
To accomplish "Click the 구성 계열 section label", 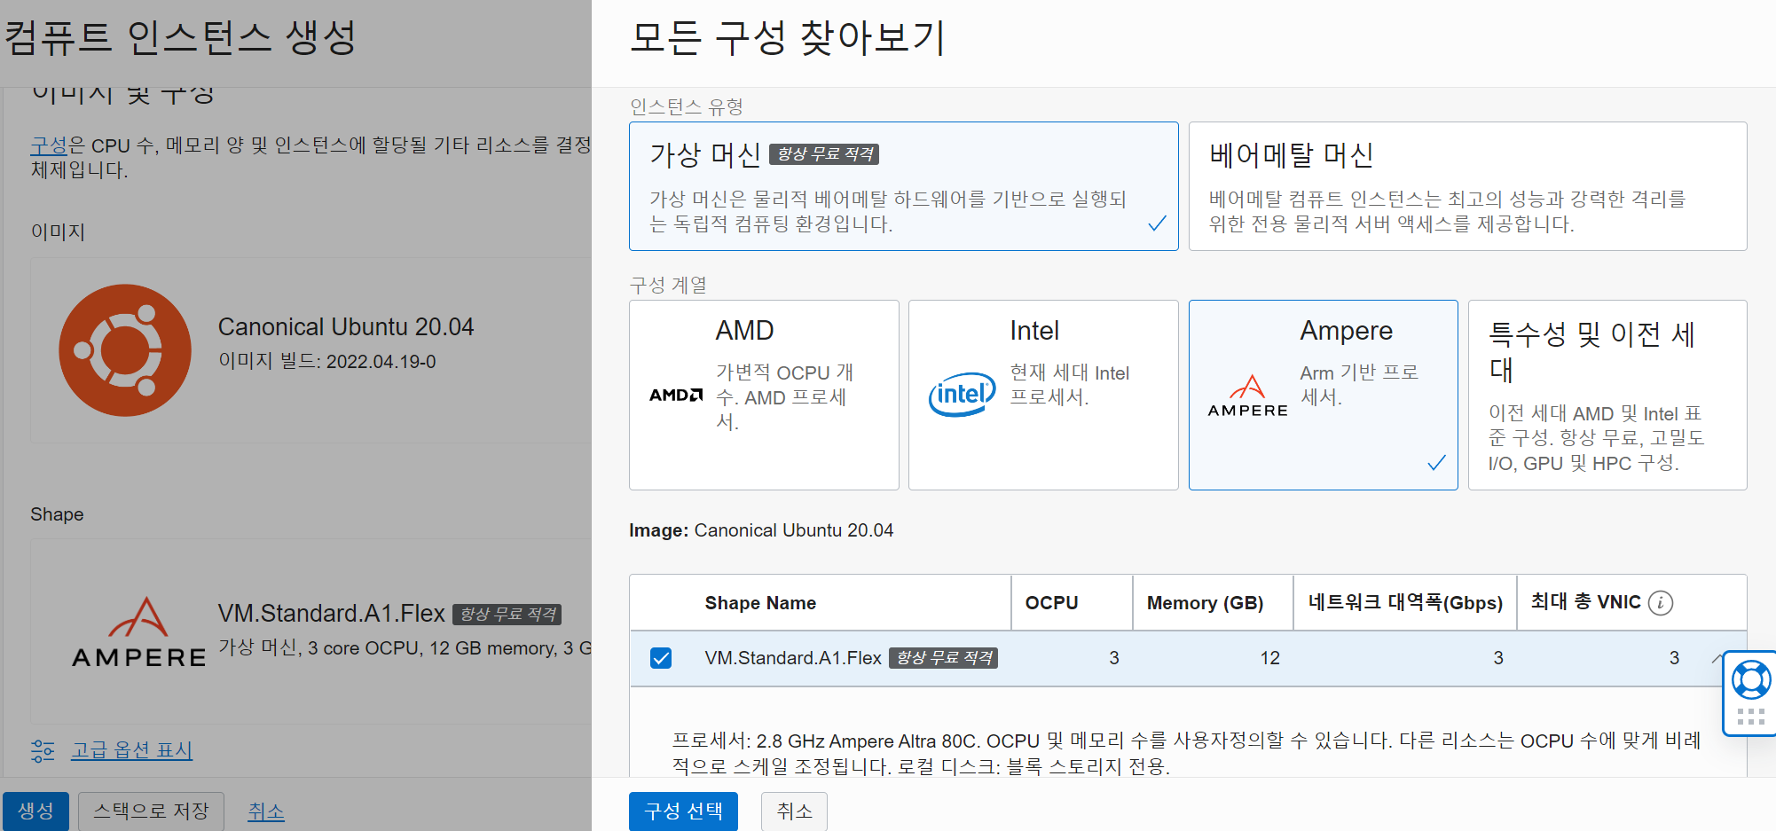I will (668, 286).
